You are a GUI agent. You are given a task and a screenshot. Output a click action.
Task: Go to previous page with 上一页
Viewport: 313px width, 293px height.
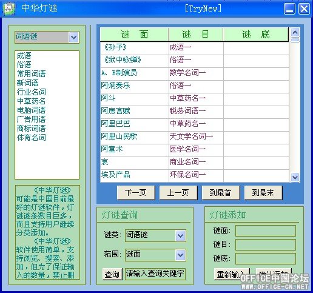[x=178, y=193]
